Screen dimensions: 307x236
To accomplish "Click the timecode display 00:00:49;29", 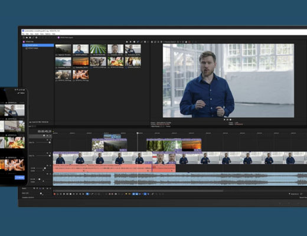I will coord(44,131).
